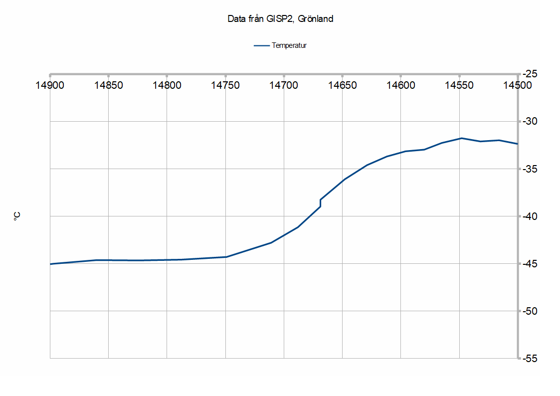Image resolution: width=560 pixels, height=396 pixels.
Task: Click the blue legend line marker
Action: click(261, 46)
